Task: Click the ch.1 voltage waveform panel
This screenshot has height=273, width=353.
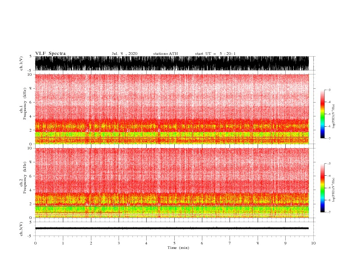Action: [x=172, y=63]
